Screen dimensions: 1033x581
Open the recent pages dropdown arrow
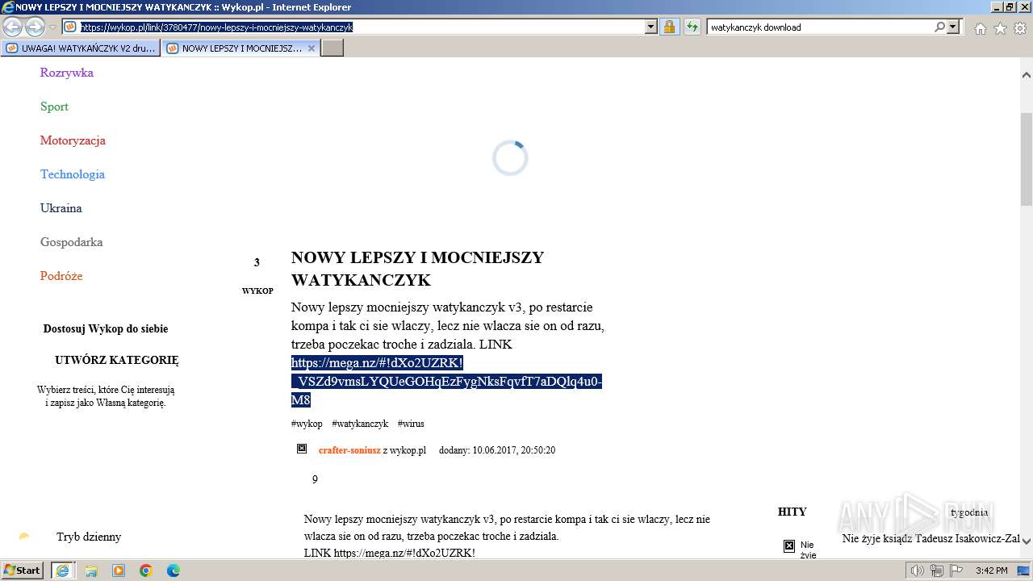[52, 27]
